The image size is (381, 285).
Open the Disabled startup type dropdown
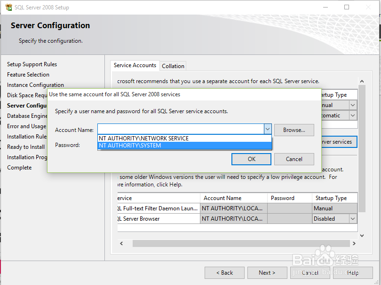point(353,218)
